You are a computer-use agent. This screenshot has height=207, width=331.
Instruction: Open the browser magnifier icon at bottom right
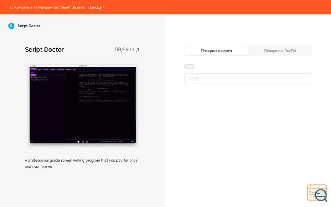pyautogui.click(x=317, y=193)
